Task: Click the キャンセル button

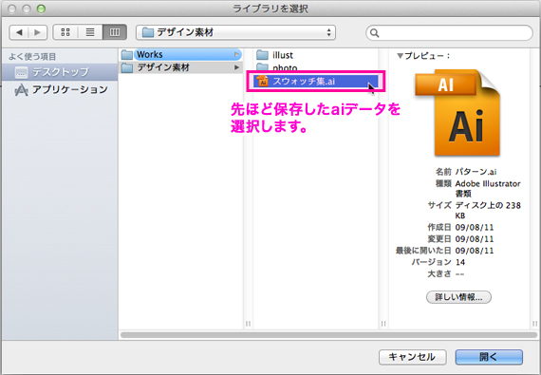Action: (x=412, y=357)
